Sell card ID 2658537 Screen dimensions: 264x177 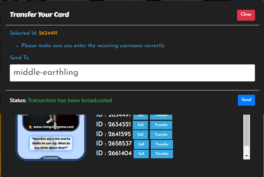click(x=141, y=144)
